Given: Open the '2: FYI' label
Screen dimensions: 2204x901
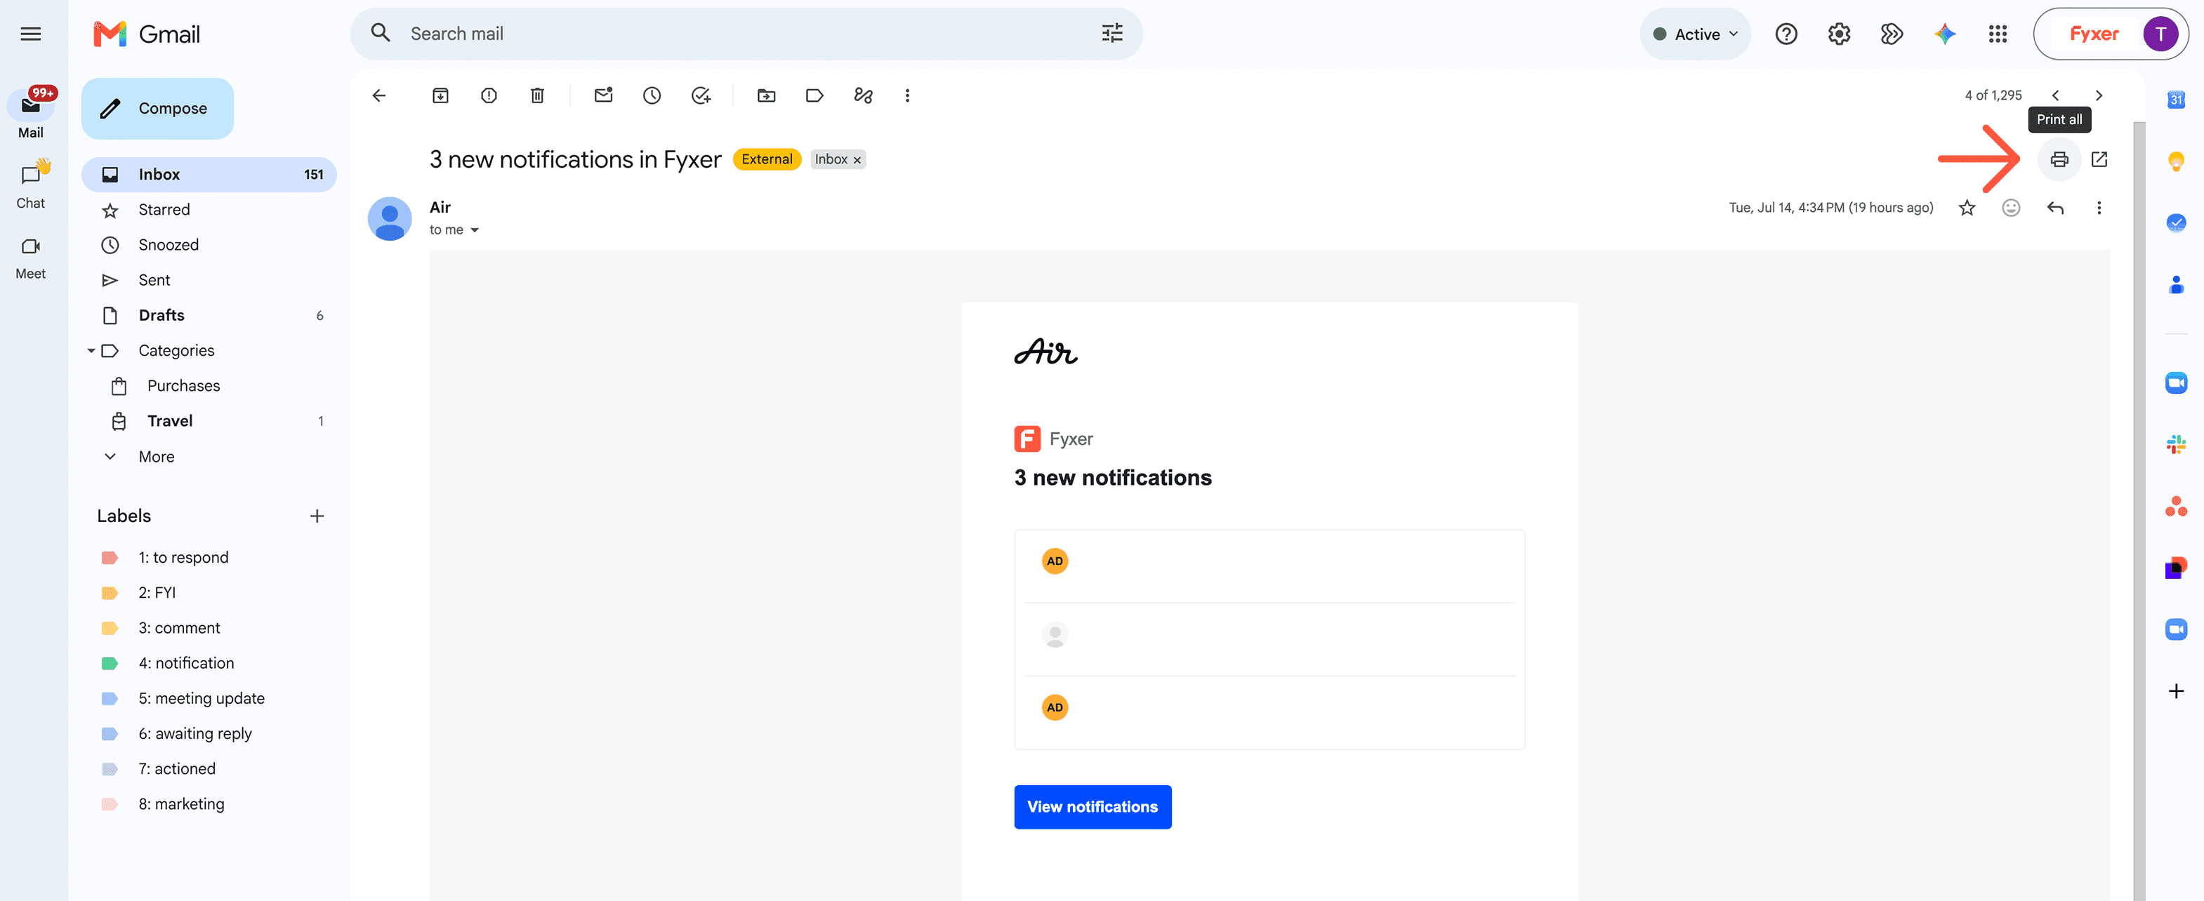Looking at the screenshot, I should [x=209, y=592].
